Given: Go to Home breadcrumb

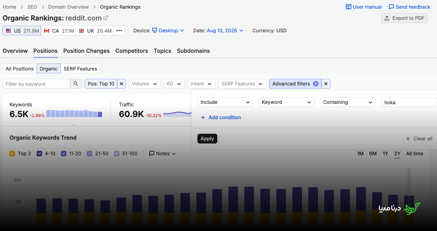Looking at the screenshot, I should (9, 7).
